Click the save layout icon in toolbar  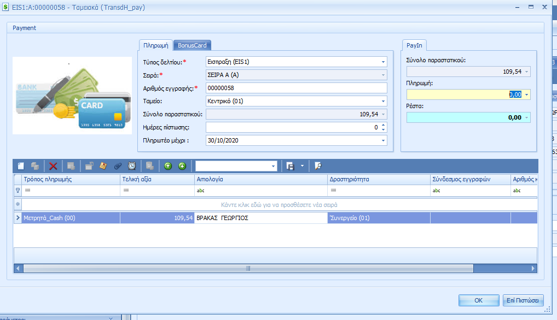click(x=291, y=166)
